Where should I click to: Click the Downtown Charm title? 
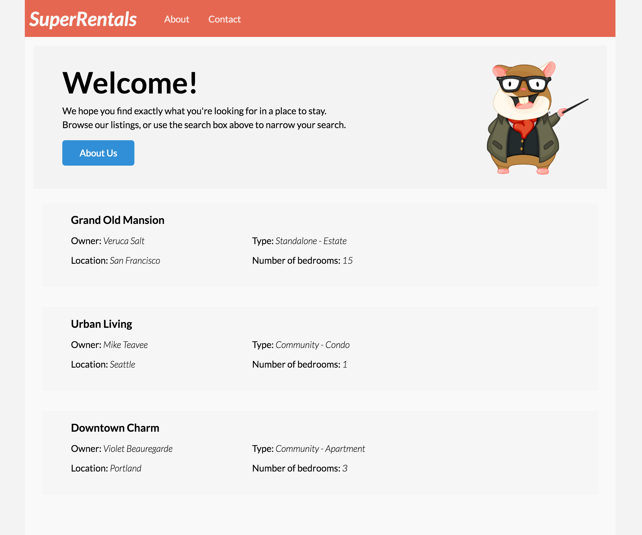point(115,428)
